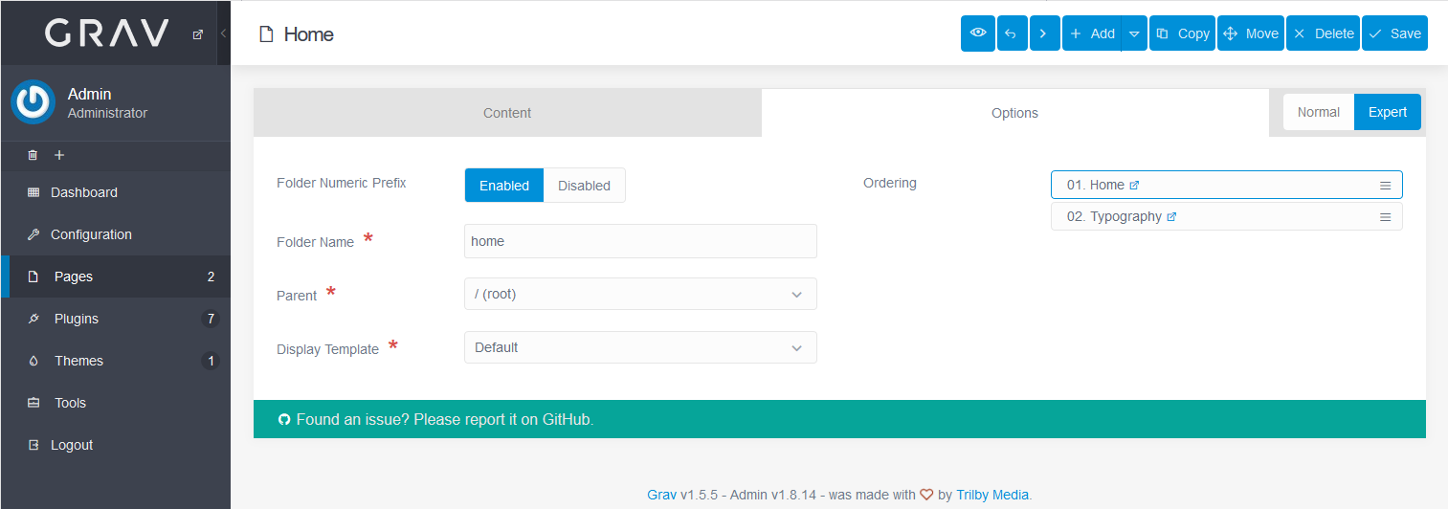Open site in new tab icon beside Grav logo
Viewport: 1448px width, 509px height.
pyautogui.click(x=198, y=34)
